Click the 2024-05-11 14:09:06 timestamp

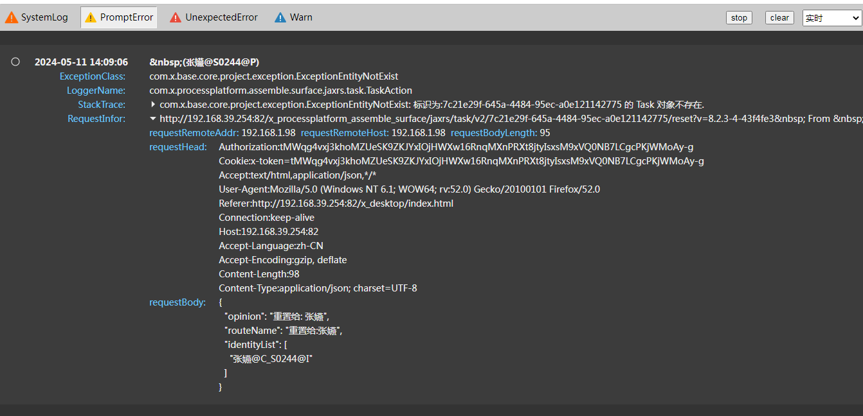pos(81,62)
